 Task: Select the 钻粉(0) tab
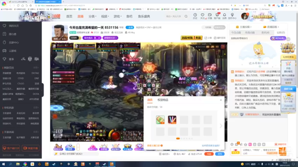281,33
